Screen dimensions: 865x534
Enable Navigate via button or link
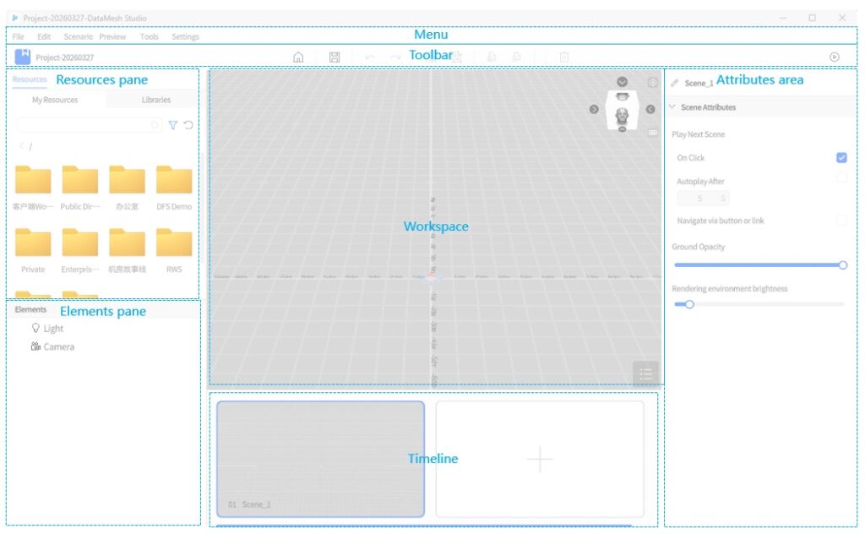(x=841, y=221)
